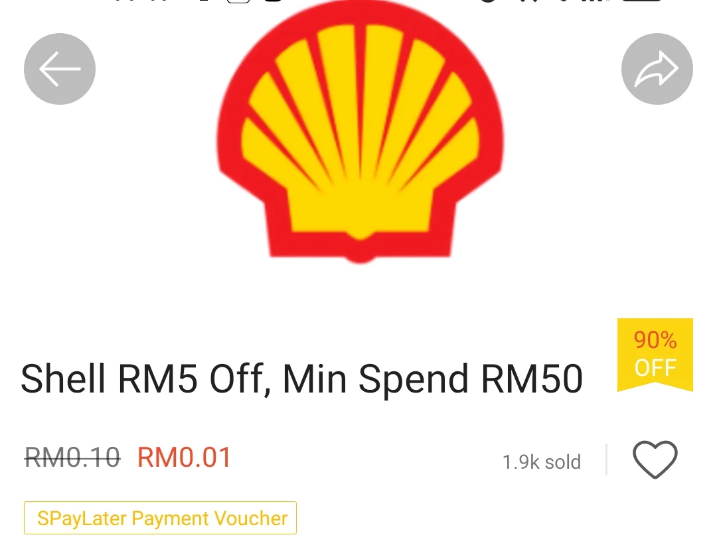Open the 1.9k sold count
The height and width of the screenshot is (551, 717).
[542, 462]
